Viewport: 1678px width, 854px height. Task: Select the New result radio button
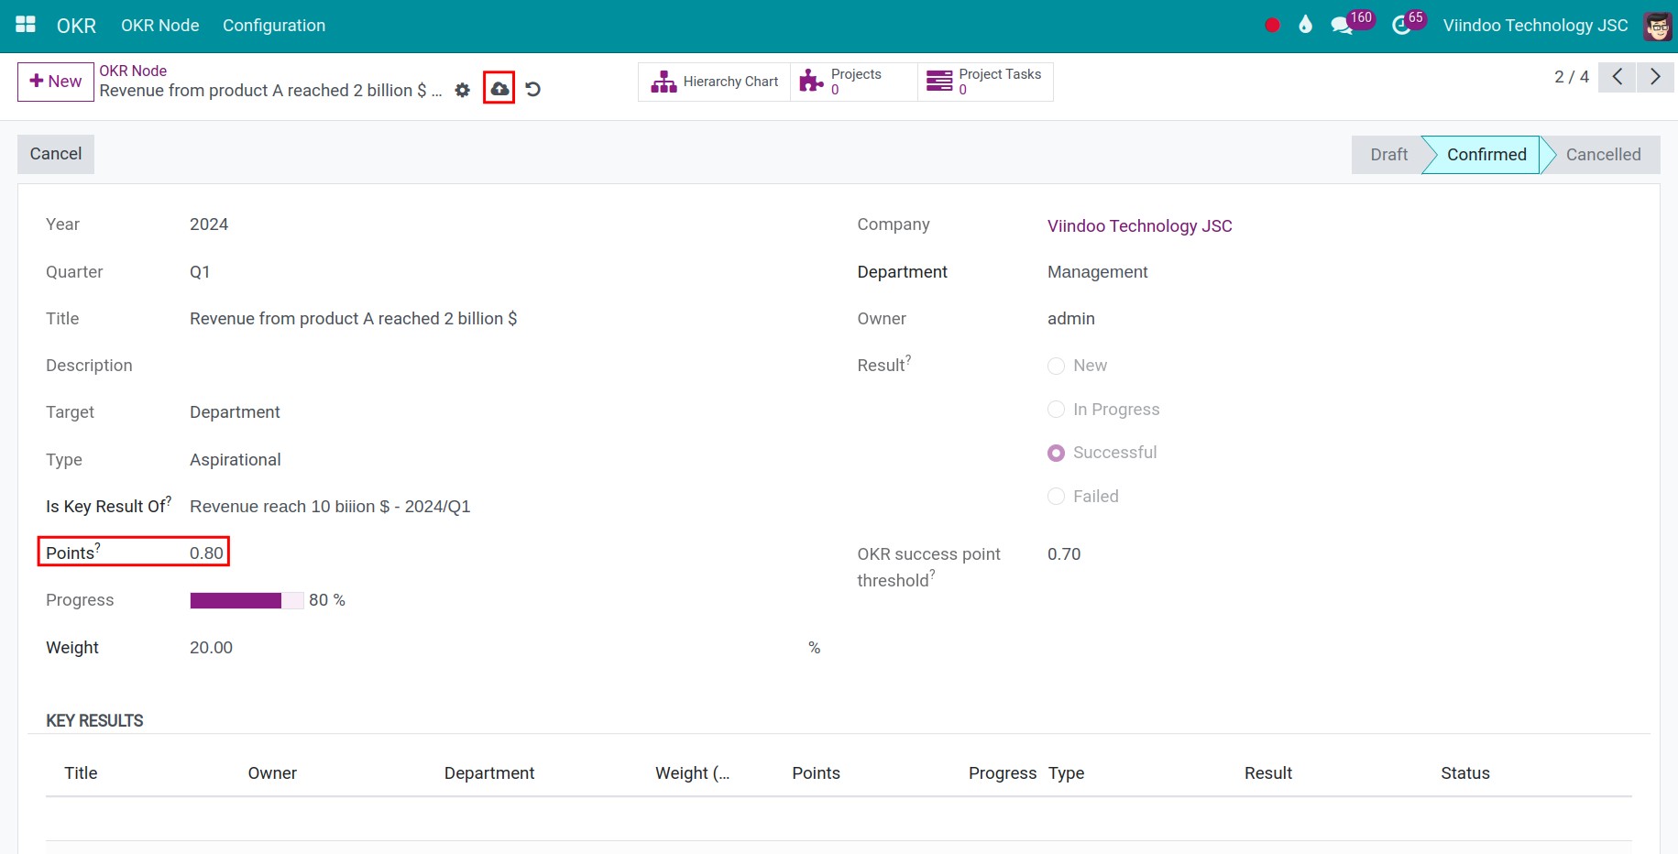click(1057, 367)
